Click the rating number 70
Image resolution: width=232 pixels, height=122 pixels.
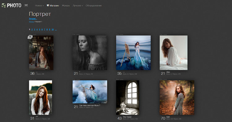163,118
